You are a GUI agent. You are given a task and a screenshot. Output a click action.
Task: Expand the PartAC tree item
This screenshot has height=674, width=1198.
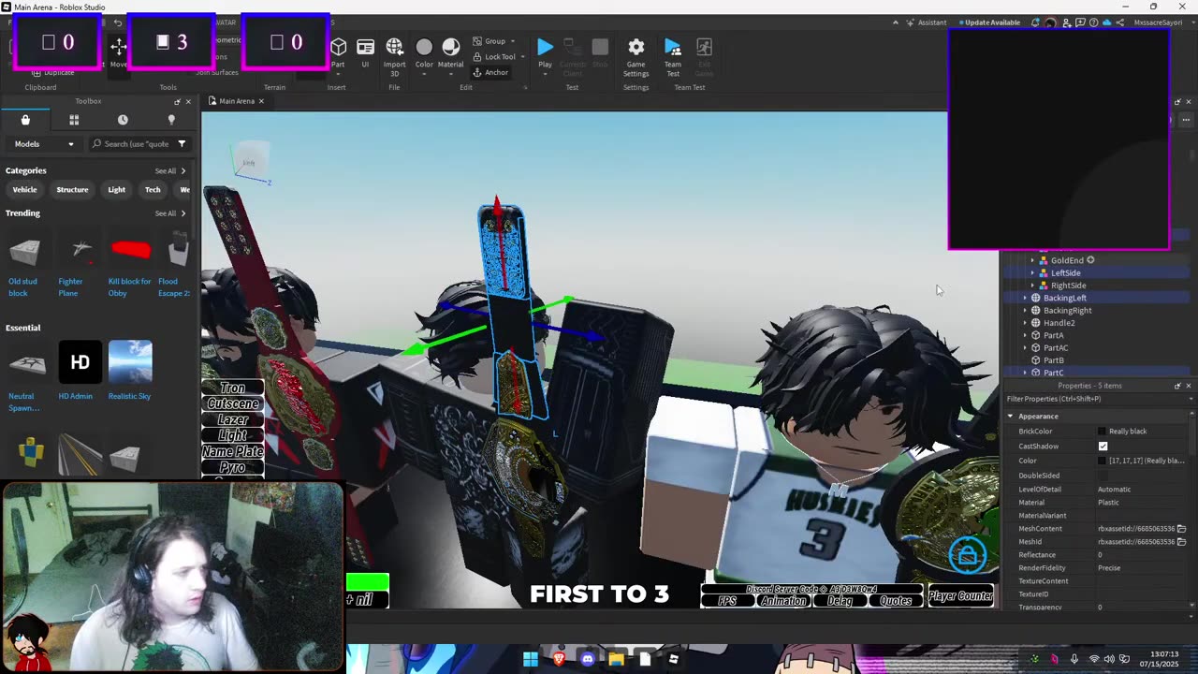point(1025,347)
